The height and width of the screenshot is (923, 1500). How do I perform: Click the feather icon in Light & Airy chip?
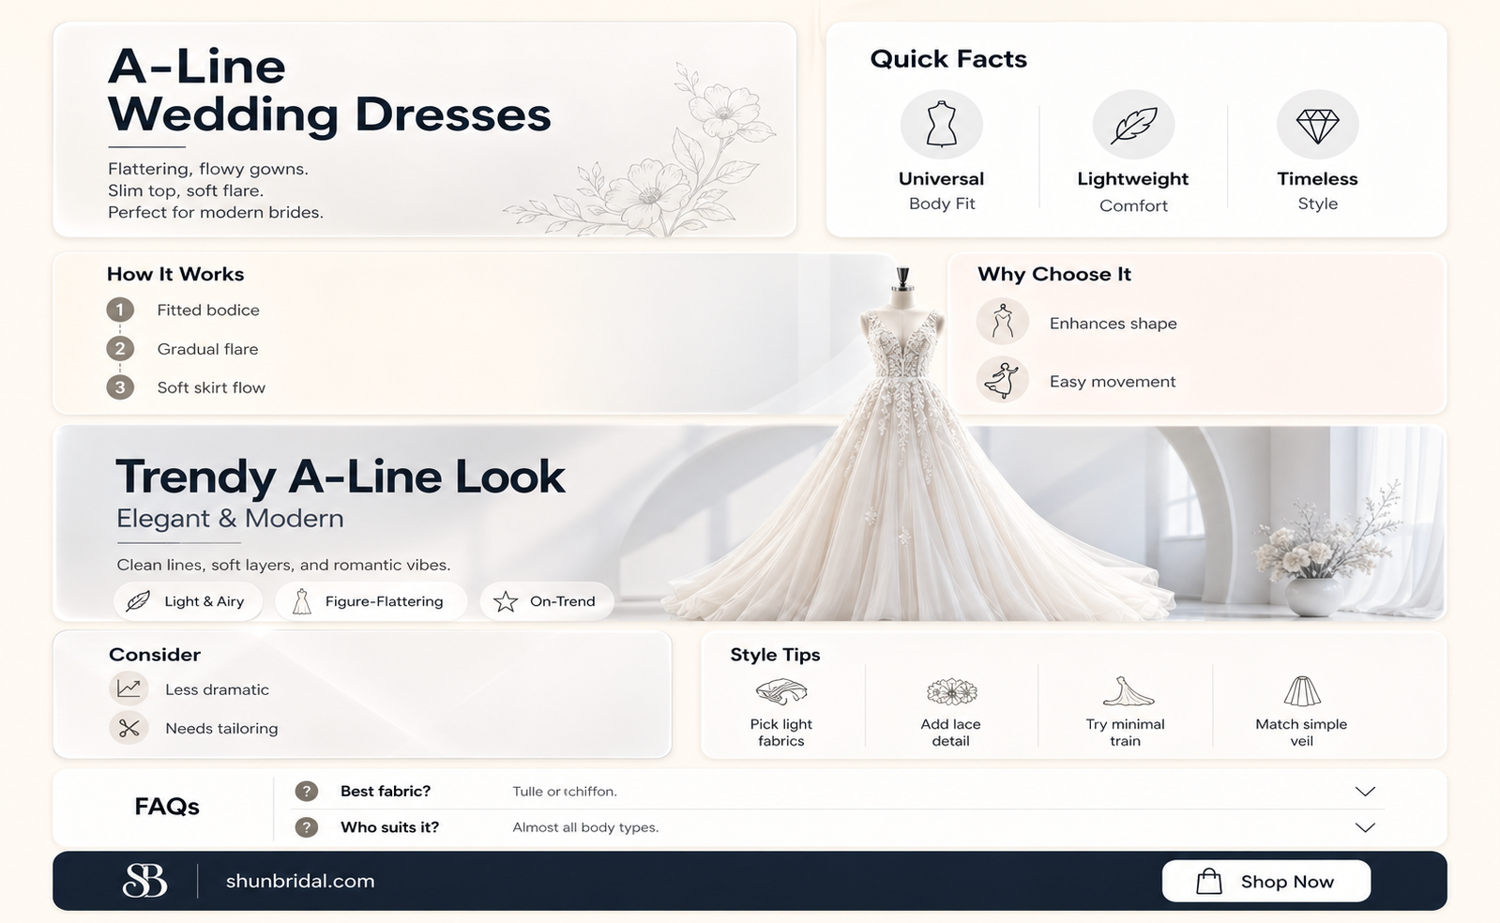[x=138, y=601]
